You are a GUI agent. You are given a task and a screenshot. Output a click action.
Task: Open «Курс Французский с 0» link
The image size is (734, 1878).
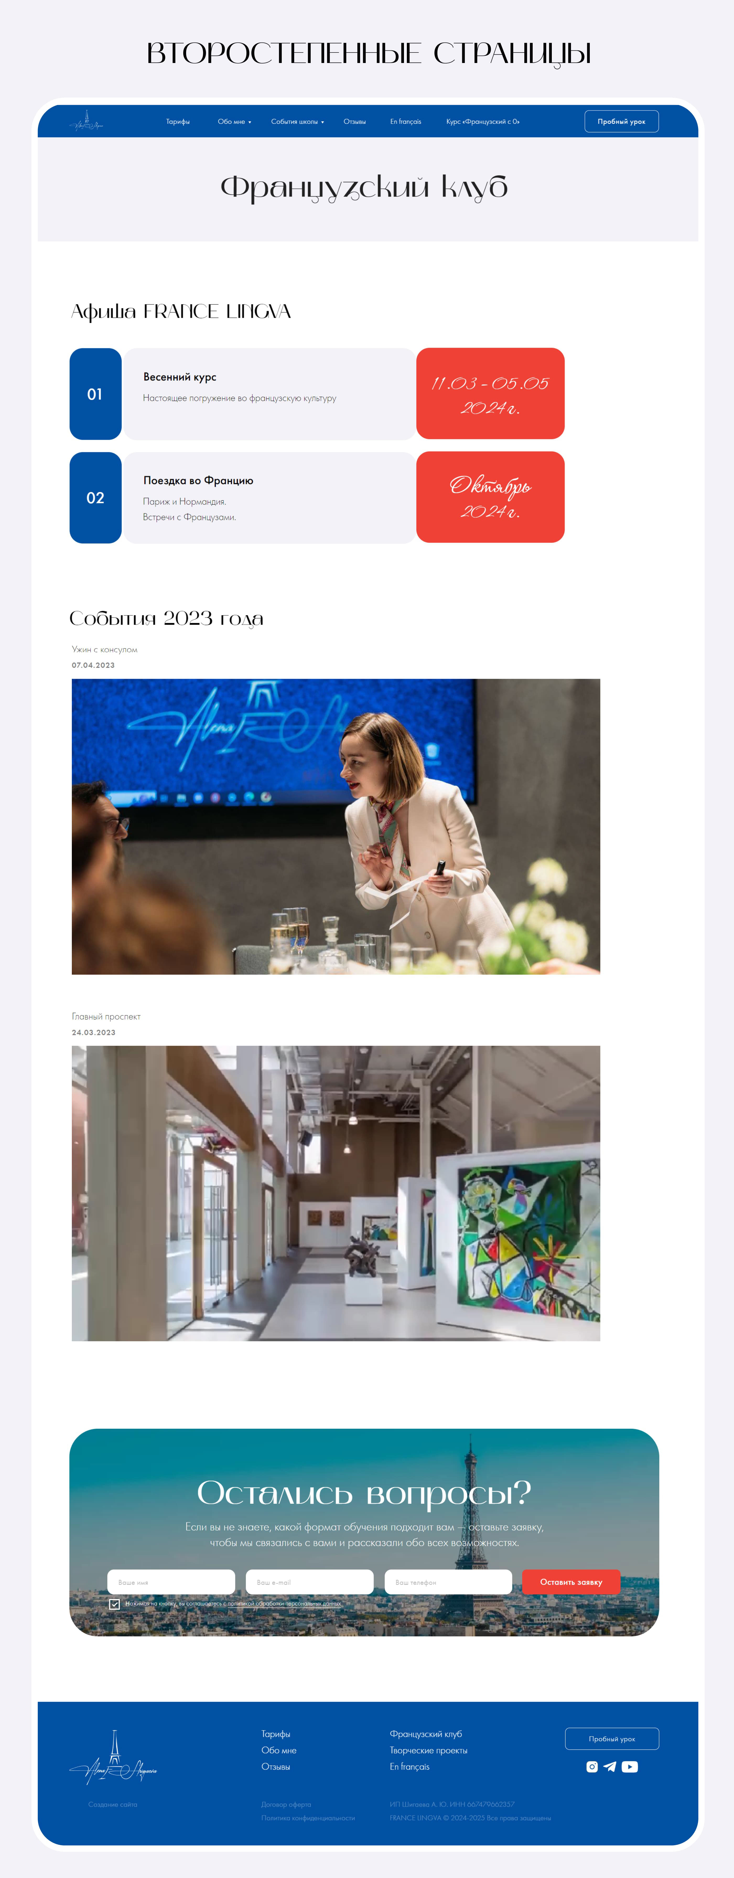(483, 122)
